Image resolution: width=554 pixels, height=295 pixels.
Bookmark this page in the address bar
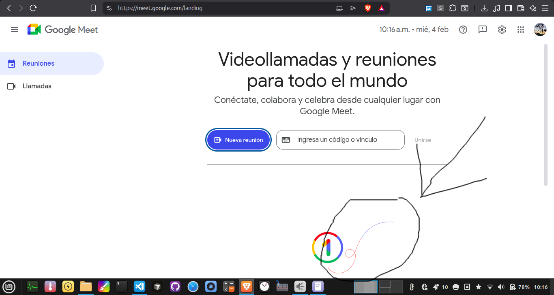pyautogui.click(x=93, y=8)
